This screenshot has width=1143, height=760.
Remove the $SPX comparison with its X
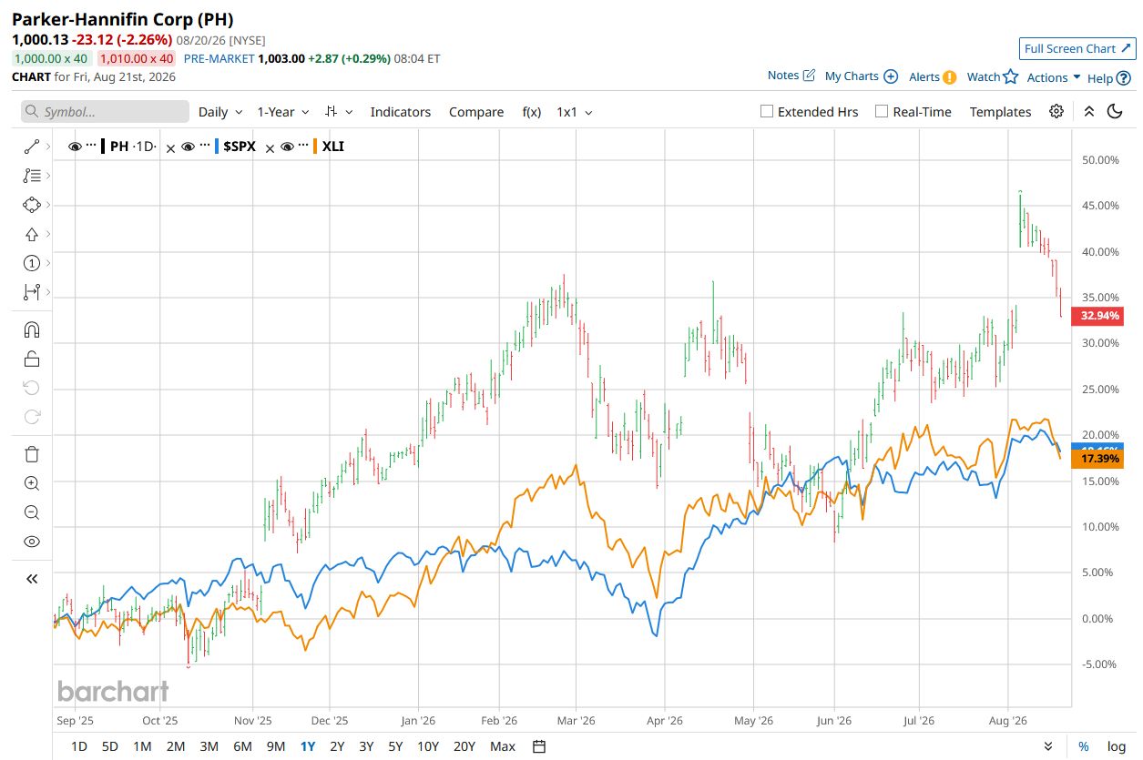(x=169, y=147)
